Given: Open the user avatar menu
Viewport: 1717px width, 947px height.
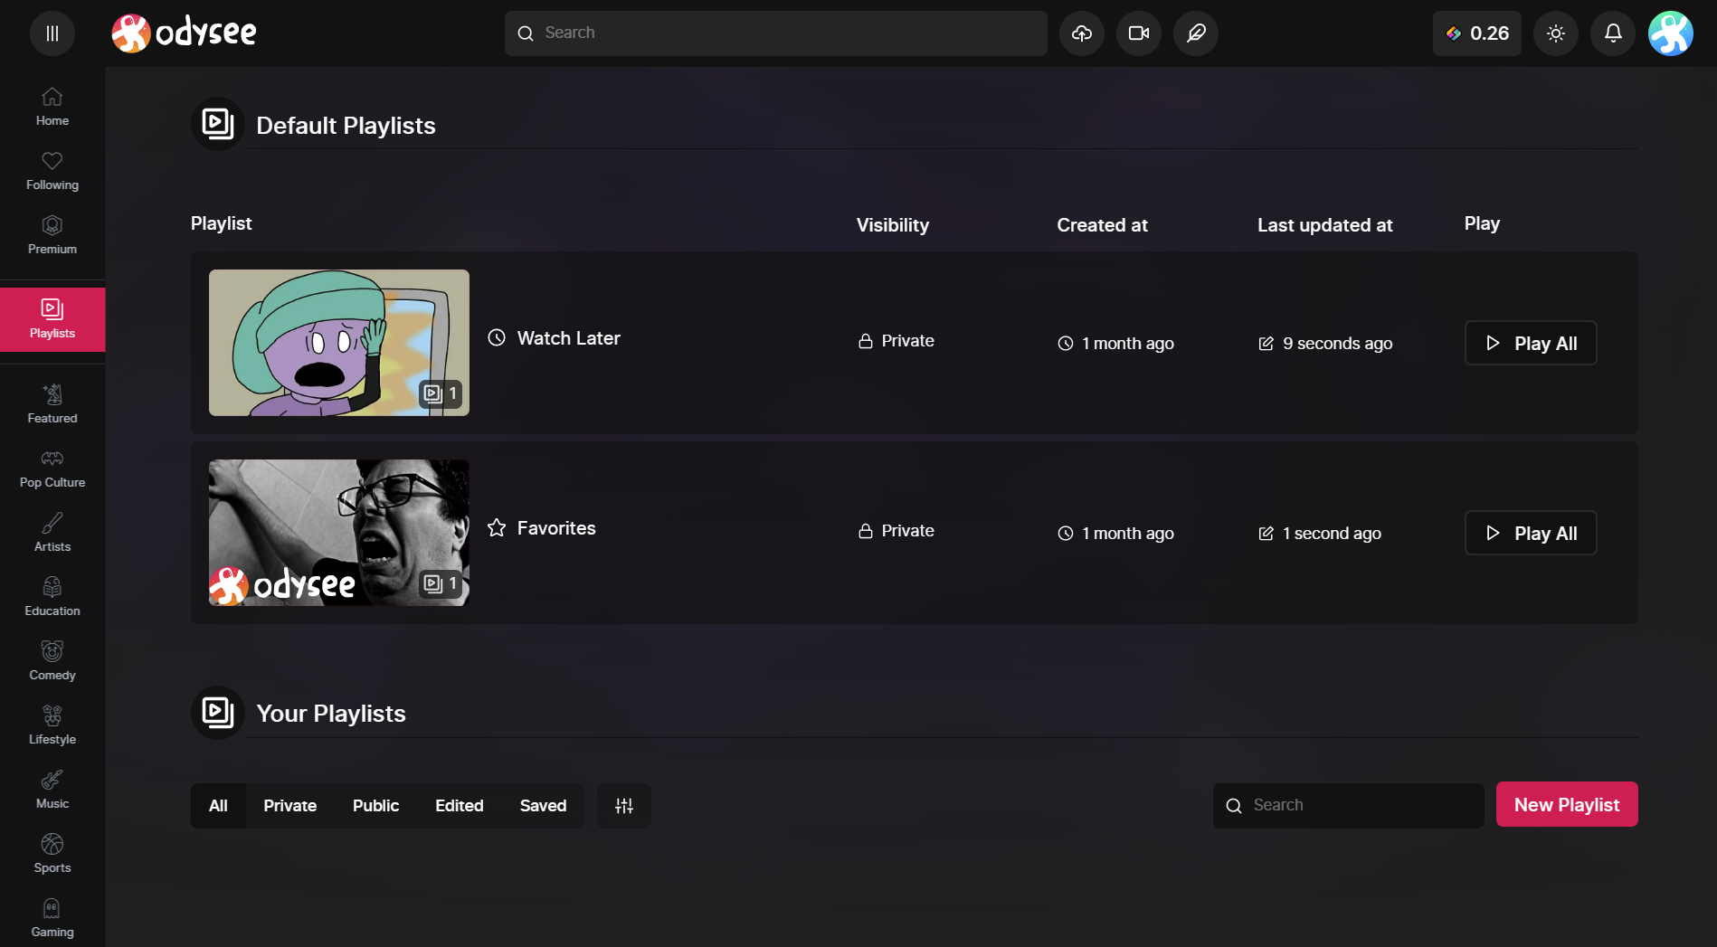Looking at the screenshot, I should pyautogui.click(x=1671, y=33).
